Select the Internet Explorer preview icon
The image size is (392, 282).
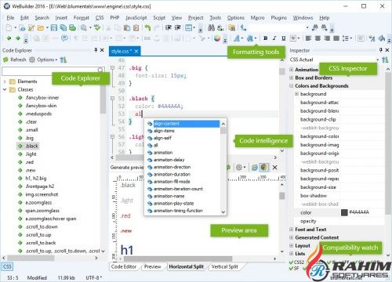point(255,168)
